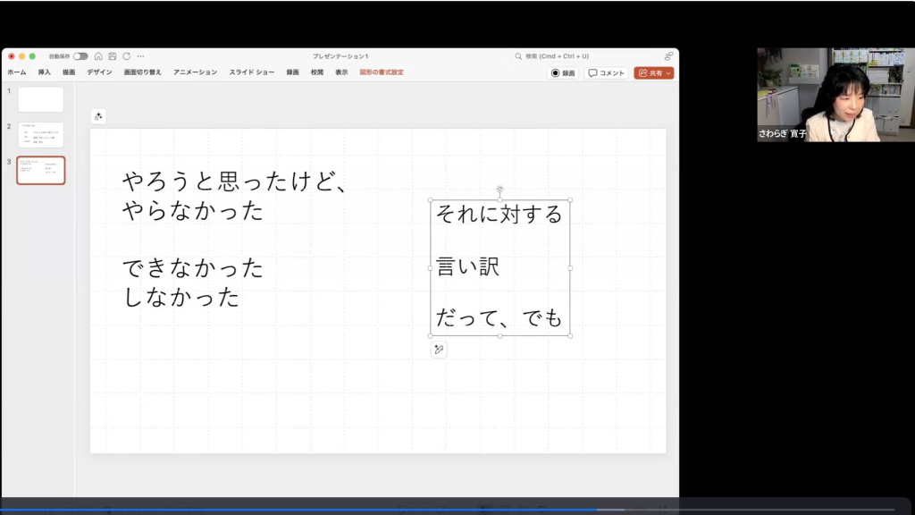This screenshot has width=915, height=515.
Task: Click the home icon in title bar
Action: [98, 56]
